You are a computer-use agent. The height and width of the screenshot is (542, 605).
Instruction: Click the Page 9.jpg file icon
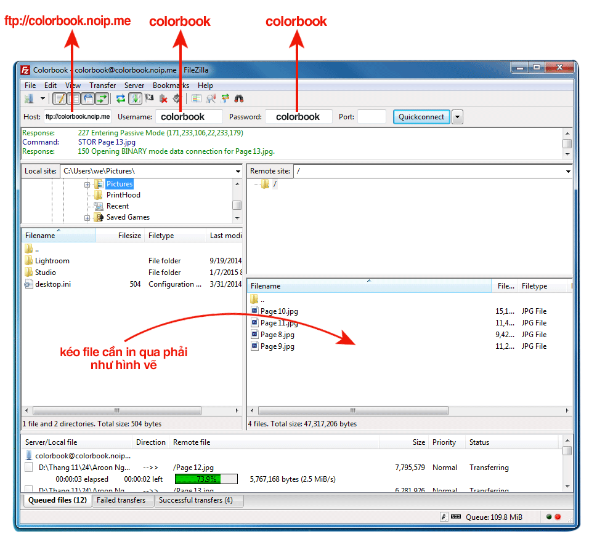click(x=254, y=346)
